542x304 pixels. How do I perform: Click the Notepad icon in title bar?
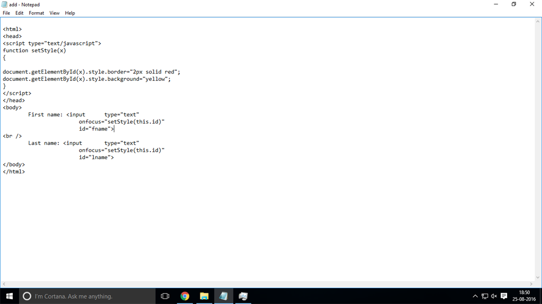pyautogui.click(x=4, y=4)
